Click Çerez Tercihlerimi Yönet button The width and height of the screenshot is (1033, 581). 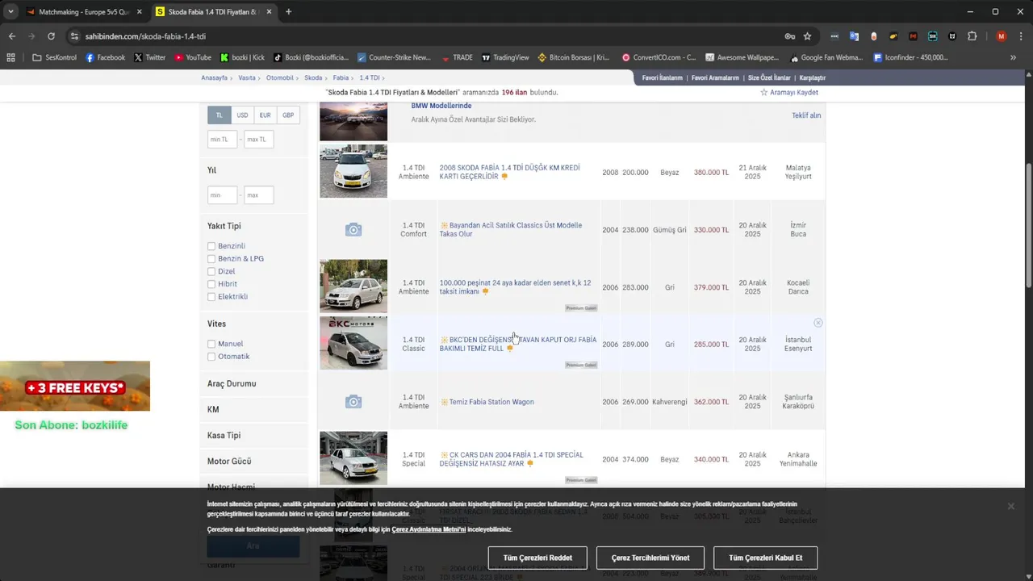(x=650, y=558)
